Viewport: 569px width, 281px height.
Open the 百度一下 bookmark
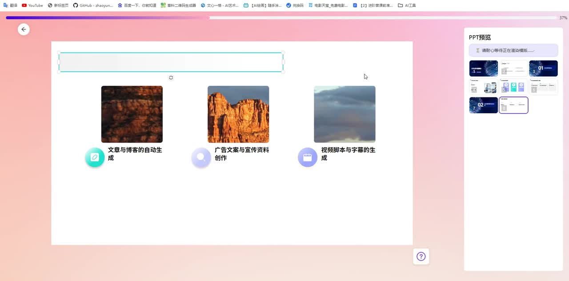(137, 5)
